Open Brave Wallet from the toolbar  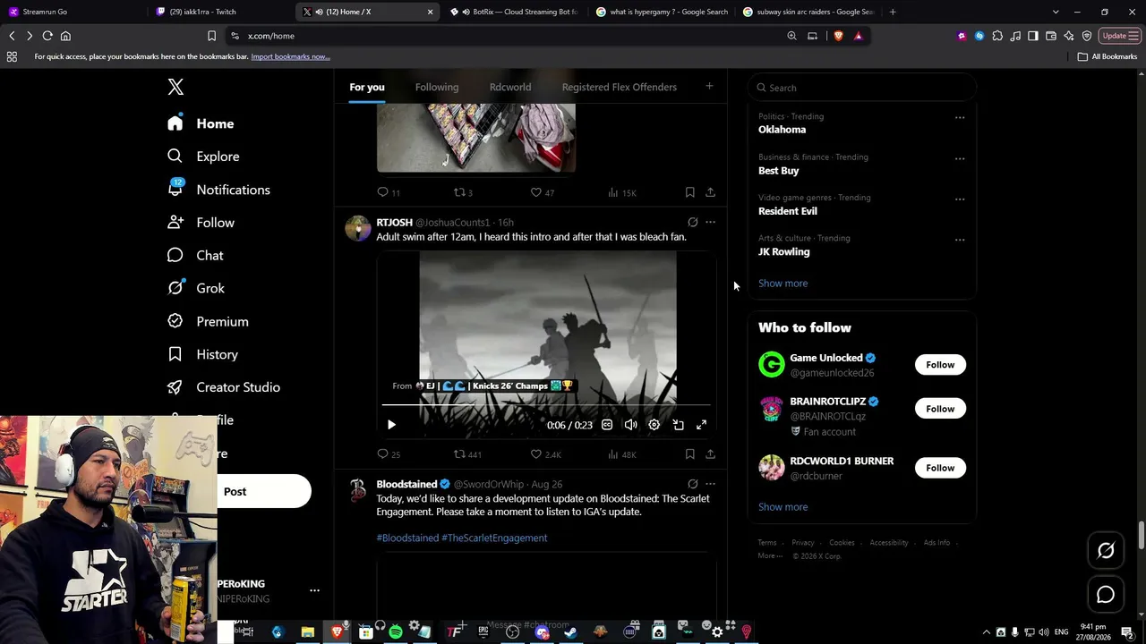point(1051,36)
